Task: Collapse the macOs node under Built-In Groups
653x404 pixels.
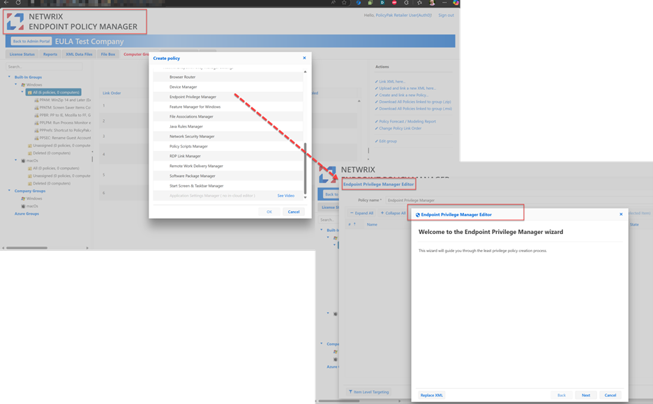Action: (17, 160)
